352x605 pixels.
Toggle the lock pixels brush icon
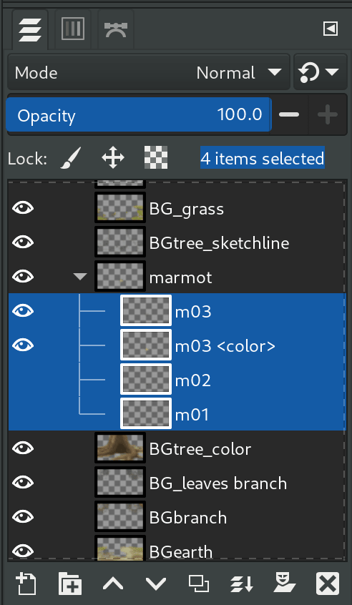71,157
